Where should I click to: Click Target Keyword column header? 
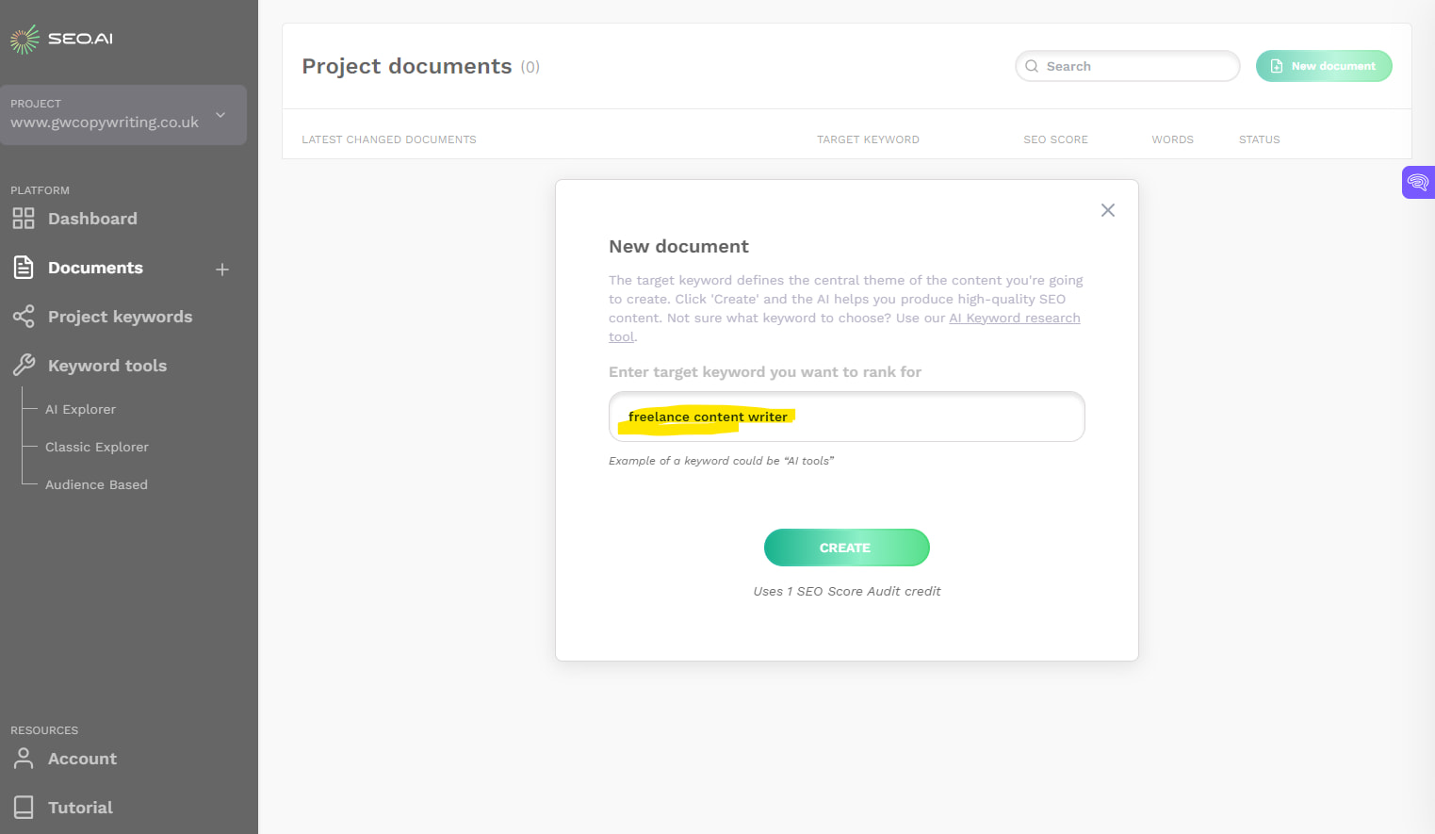tap(868, 139)
